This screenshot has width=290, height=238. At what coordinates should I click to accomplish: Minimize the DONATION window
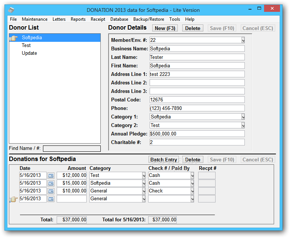pos(250,9)
